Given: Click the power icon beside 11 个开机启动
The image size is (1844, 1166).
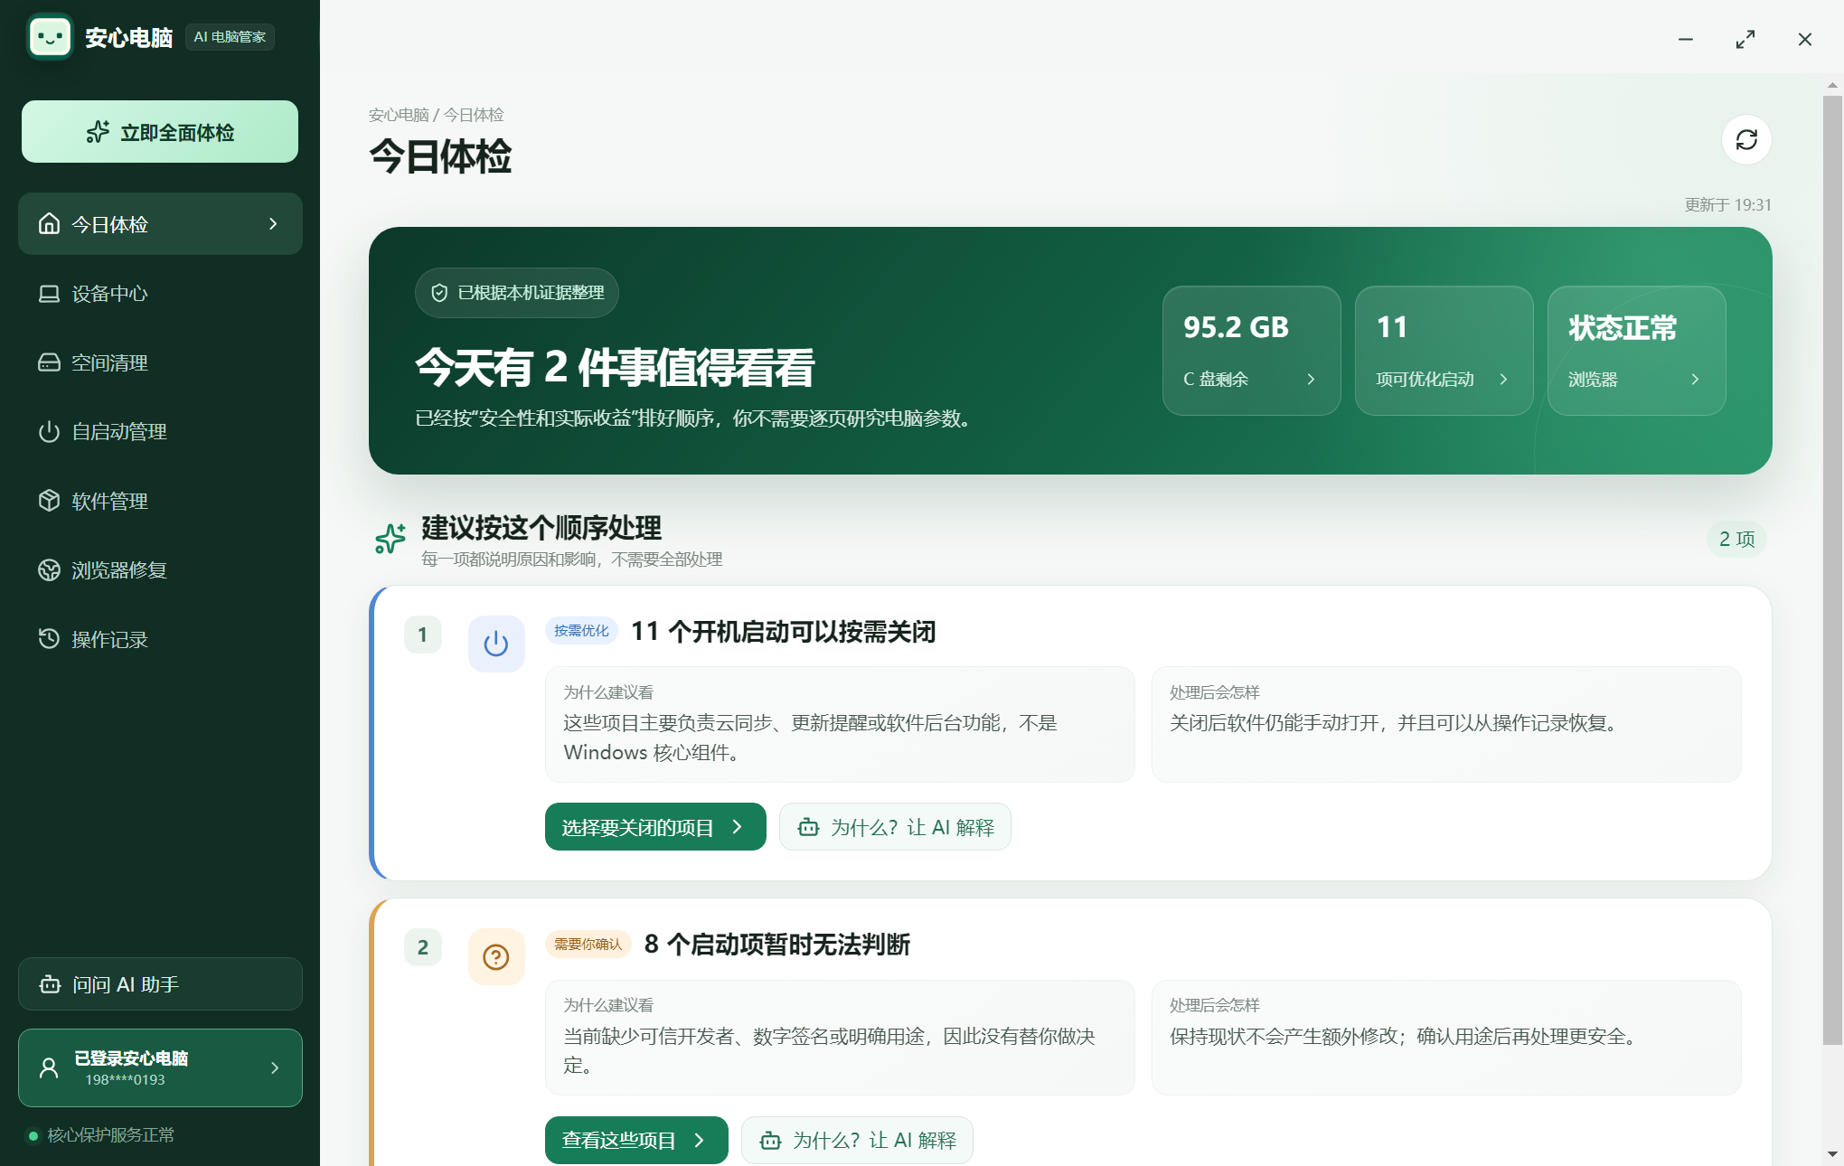Looking at the screenshot, I should point(496,644).
